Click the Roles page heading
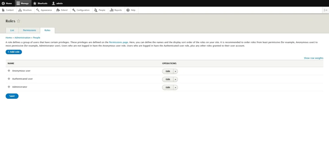Screen dimensions: 329x160 pyautogui.click(x=10, y=21)
